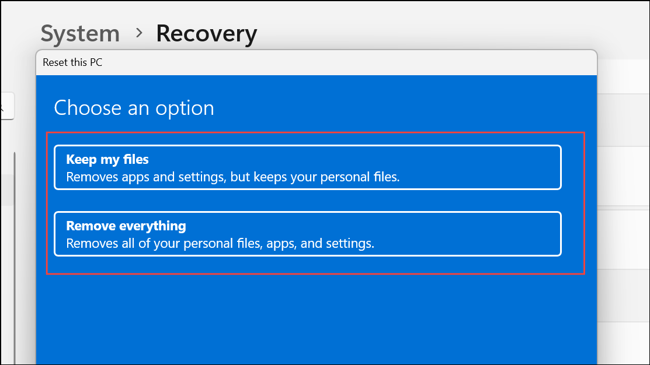
Task: Click the Recovery page heading
Action: [x=206, y=34]
